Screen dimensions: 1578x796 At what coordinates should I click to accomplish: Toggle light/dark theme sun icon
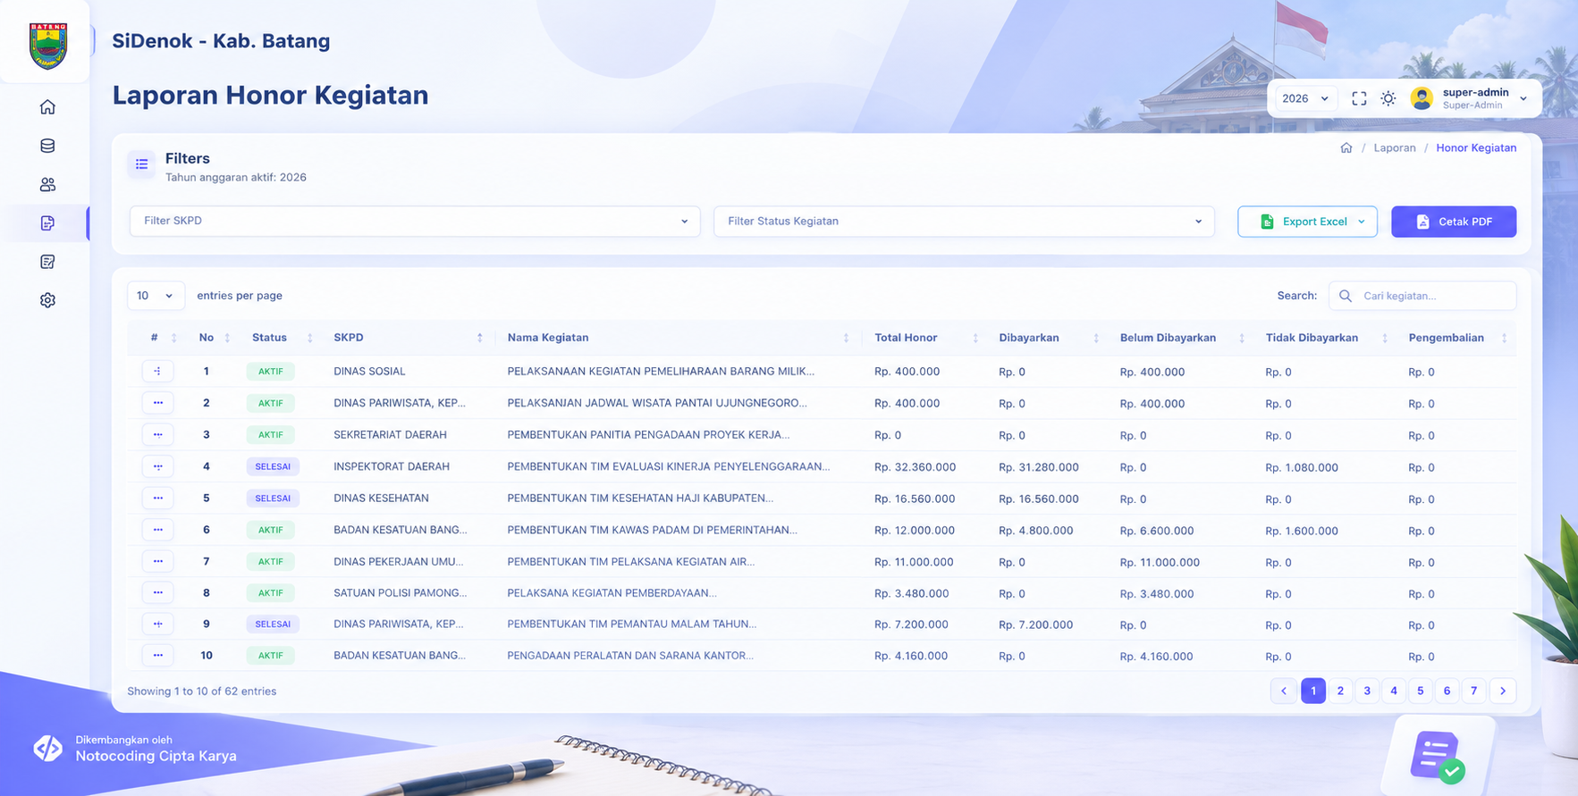pyautogui.click(x=1388, y=98)
